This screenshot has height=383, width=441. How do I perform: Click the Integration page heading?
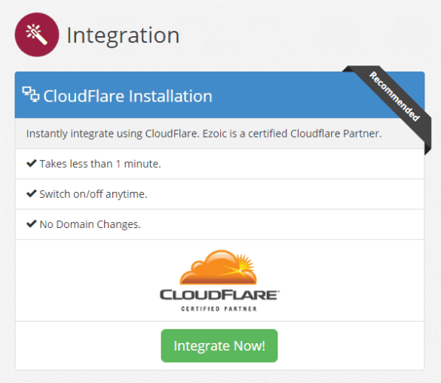pos(123,35)
